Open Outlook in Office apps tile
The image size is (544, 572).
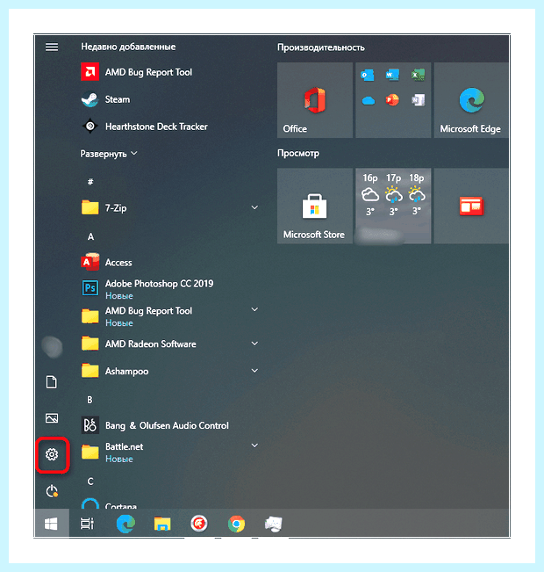click(368, 76)
